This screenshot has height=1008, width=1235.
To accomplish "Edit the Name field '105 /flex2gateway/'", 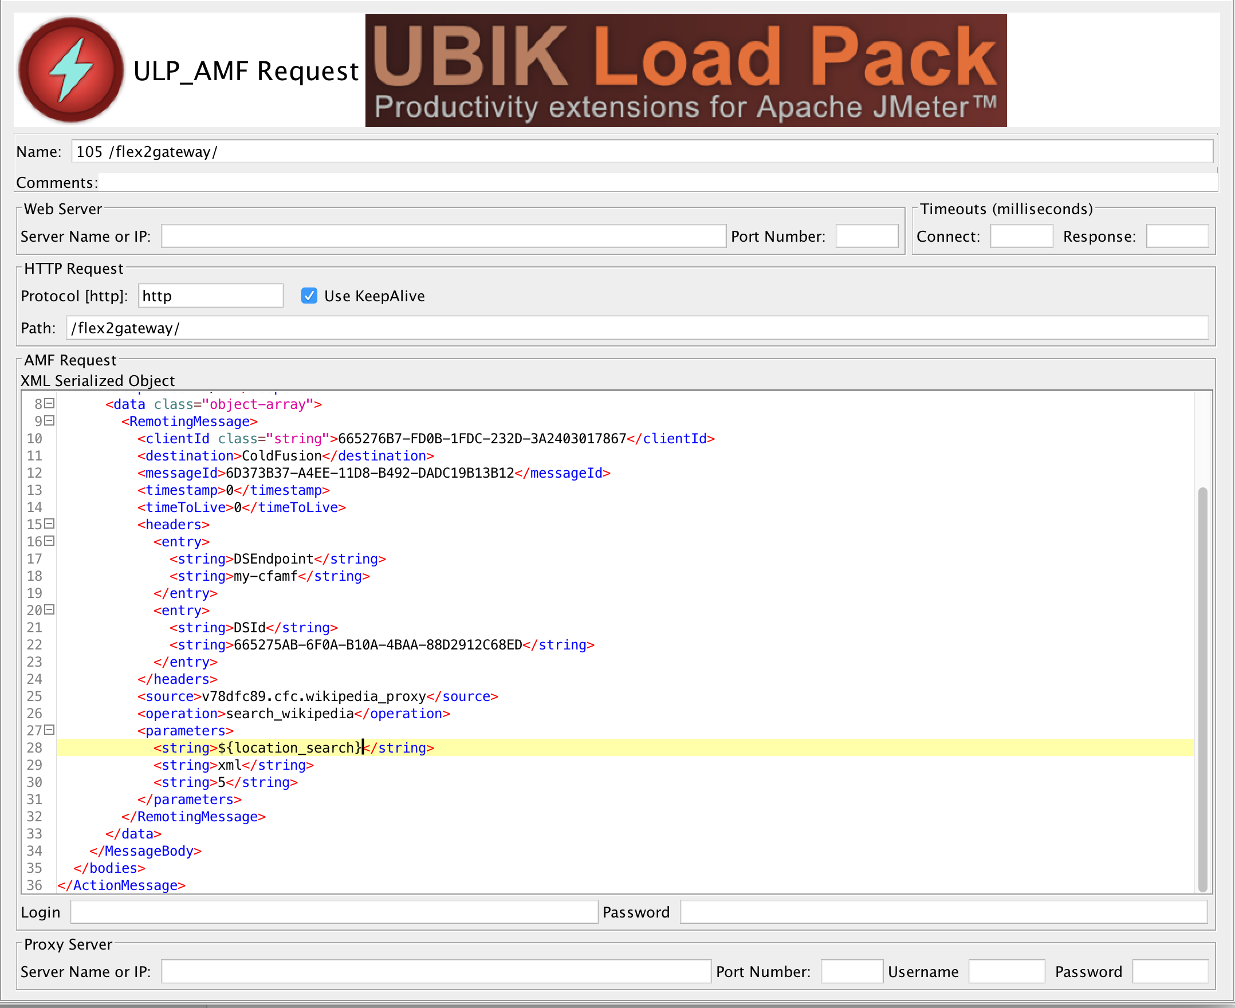I will point(642,152).
